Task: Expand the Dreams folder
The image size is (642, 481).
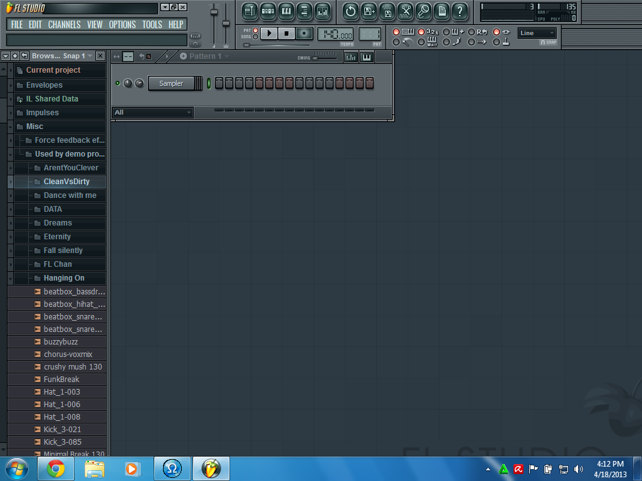Action: [11, 223]
